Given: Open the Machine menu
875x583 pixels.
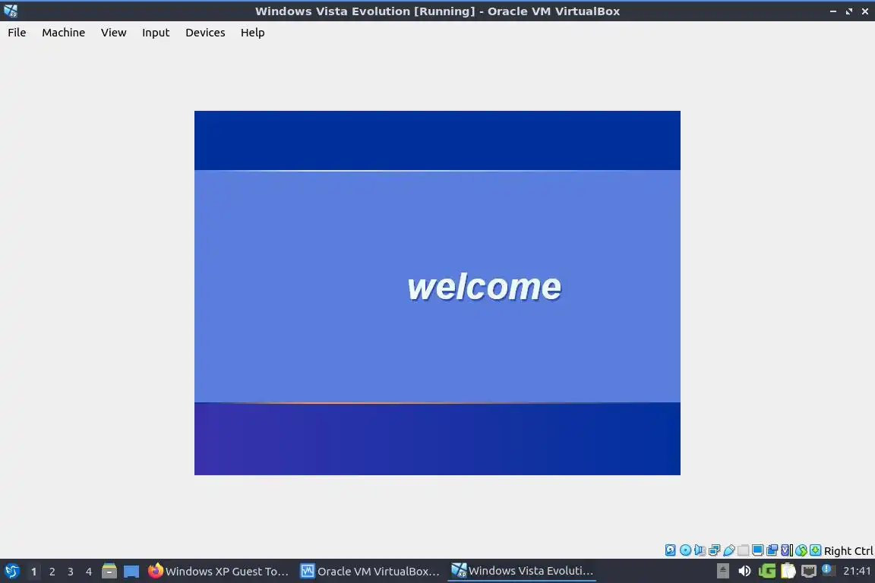Looking at the screenshot, I should tap(63, 33).
